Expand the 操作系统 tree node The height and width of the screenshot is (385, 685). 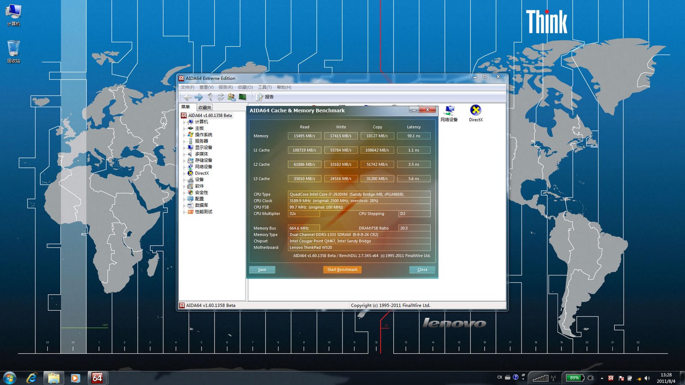[x=184, y=135]
